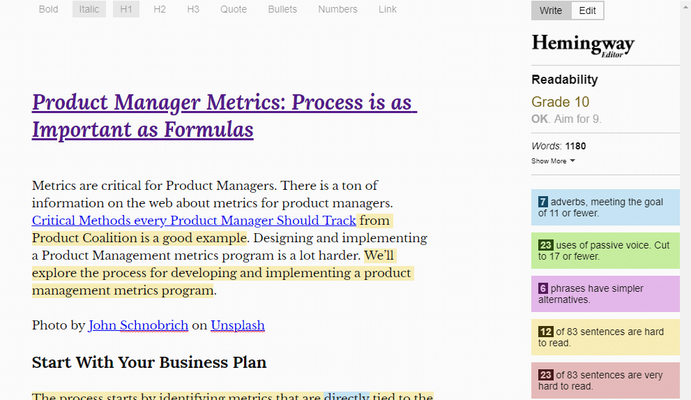
Task: Click the very hard to read count badge
Action: click(545, 376)
